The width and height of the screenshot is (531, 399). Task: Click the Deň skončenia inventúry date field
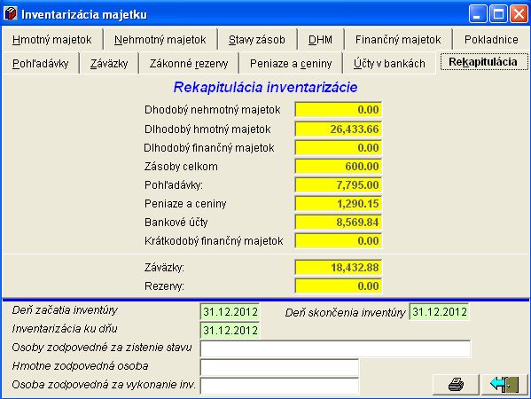pos(439,311)
